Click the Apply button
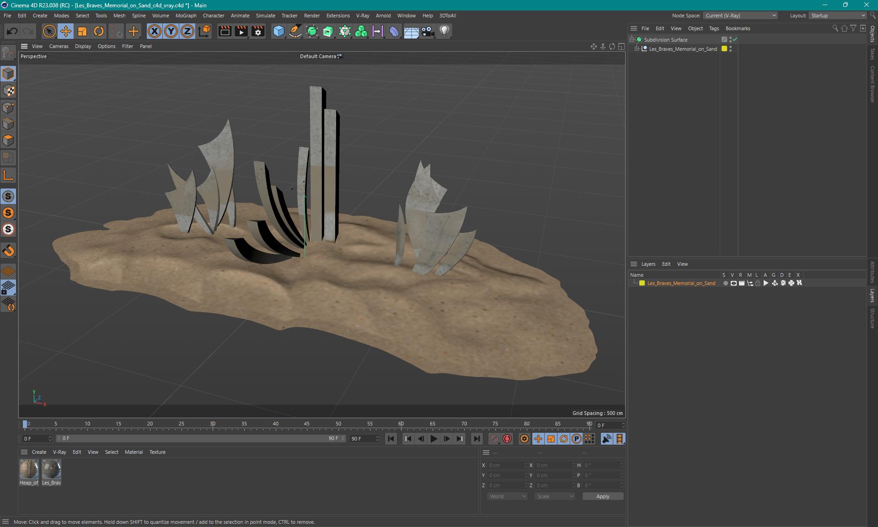878x527 pixels. point(602,496)
